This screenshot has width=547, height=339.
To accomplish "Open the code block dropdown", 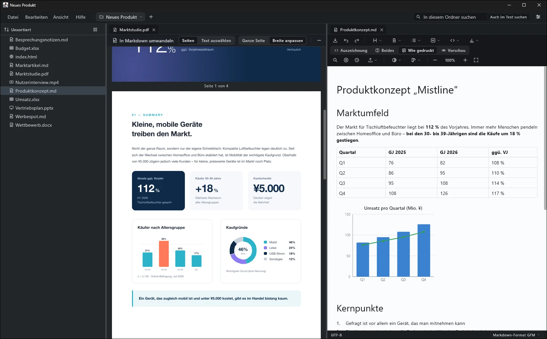I will click(x=455, y=40).
